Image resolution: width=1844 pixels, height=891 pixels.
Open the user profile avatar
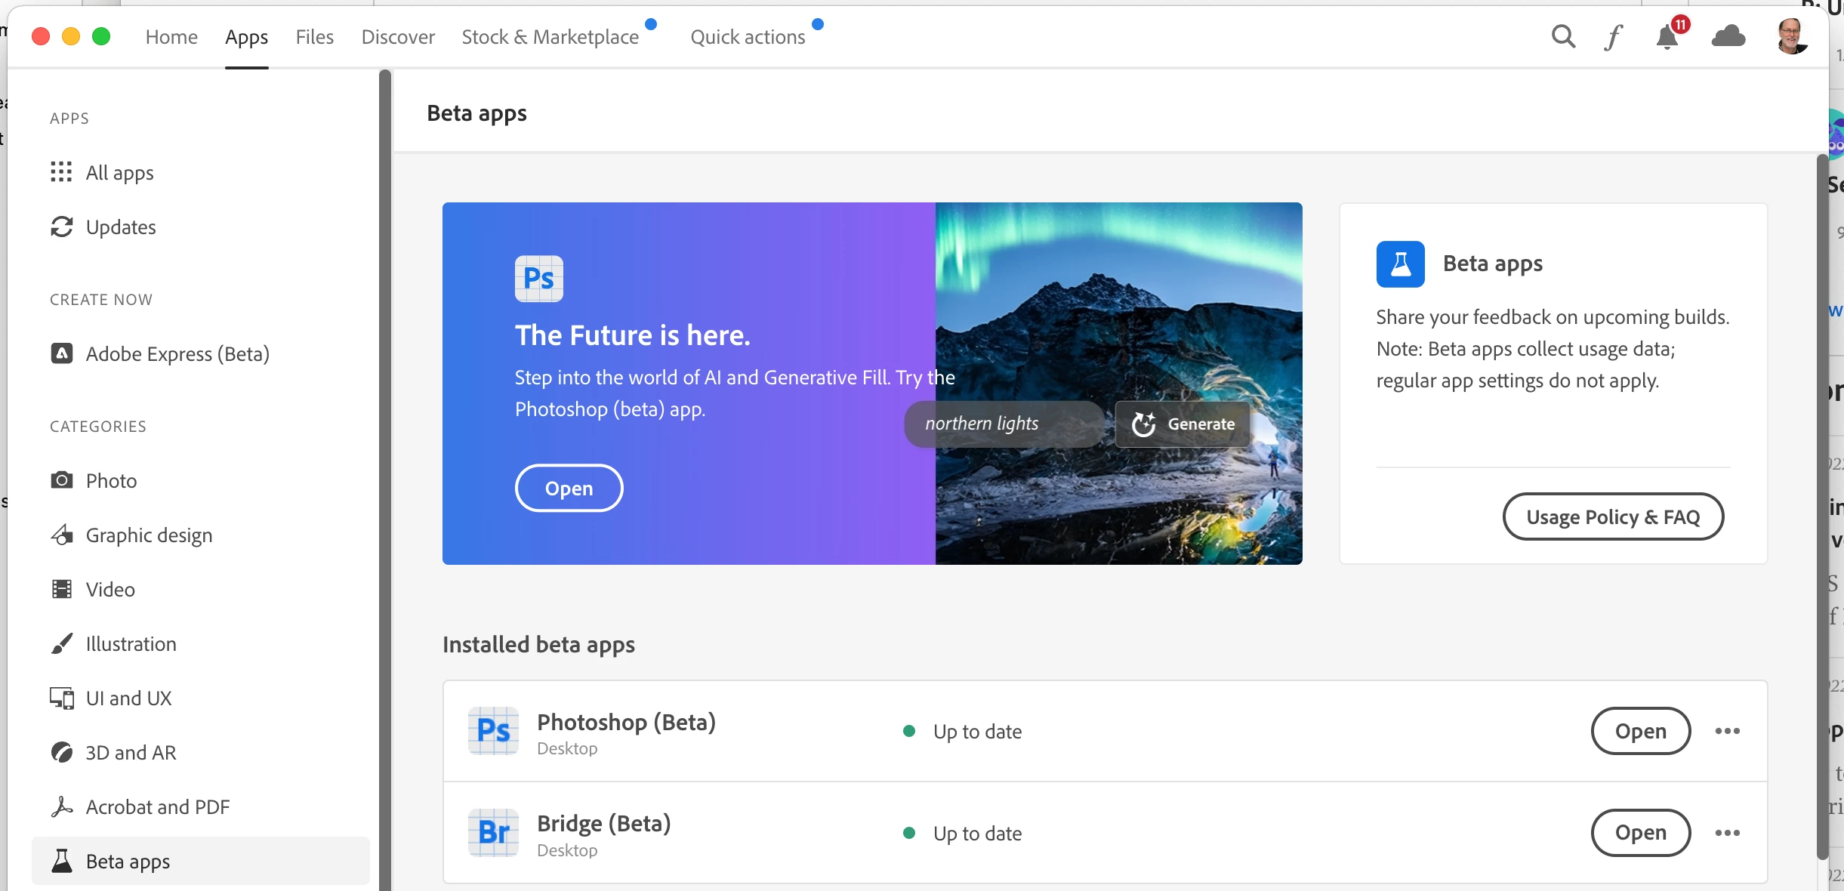point(1792,36)
